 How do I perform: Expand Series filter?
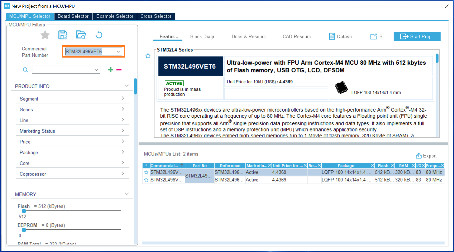click(123, 109)
